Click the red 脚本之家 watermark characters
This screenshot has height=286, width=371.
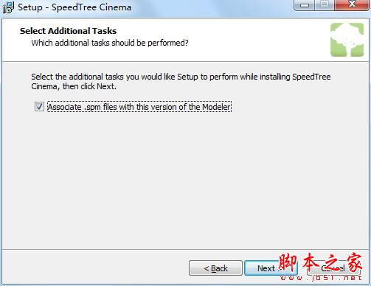(320, 263)
